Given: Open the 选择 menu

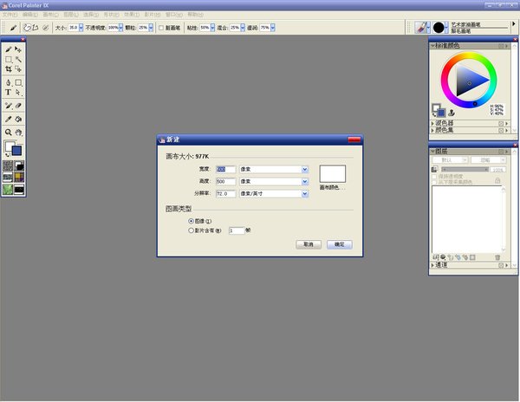Looking at the screenshot, I should point(91,15).
